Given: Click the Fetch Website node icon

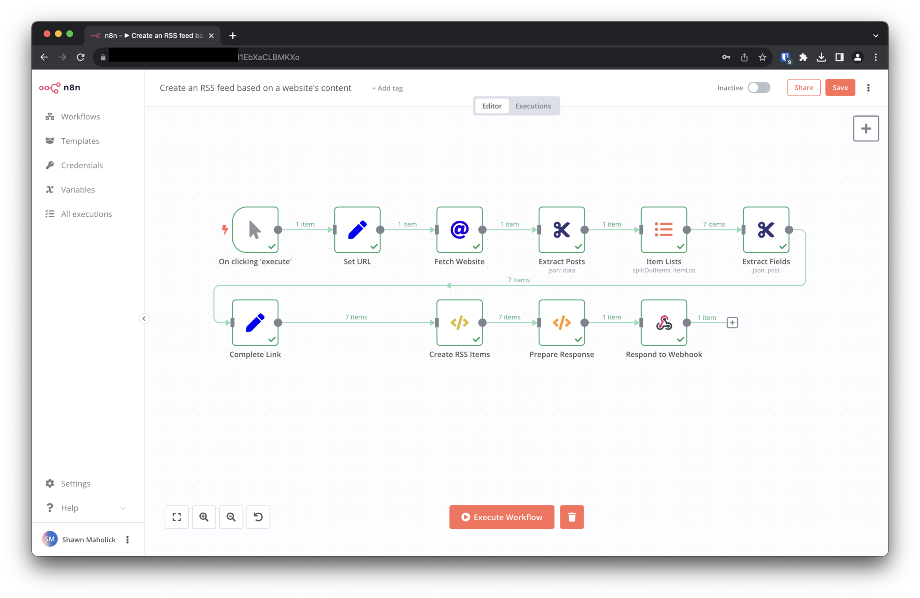Looking at the screenshot, I should tap(459, 229).
